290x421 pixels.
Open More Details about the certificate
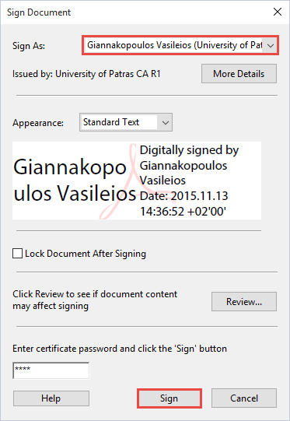pyautogui.click(x=239, y=74)
